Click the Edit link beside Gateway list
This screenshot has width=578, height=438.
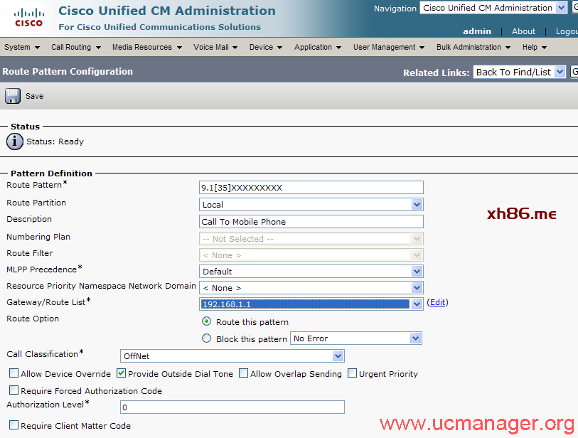click(x=437, y=302)
